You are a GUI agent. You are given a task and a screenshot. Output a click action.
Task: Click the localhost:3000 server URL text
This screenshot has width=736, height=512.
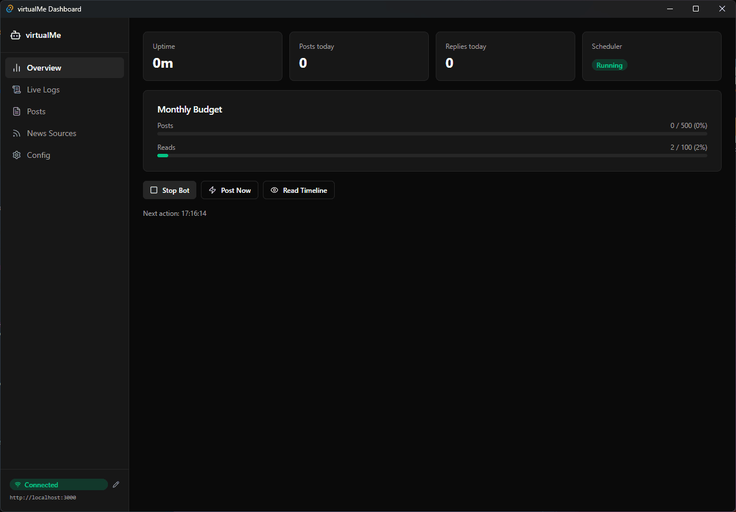(43, 498)
